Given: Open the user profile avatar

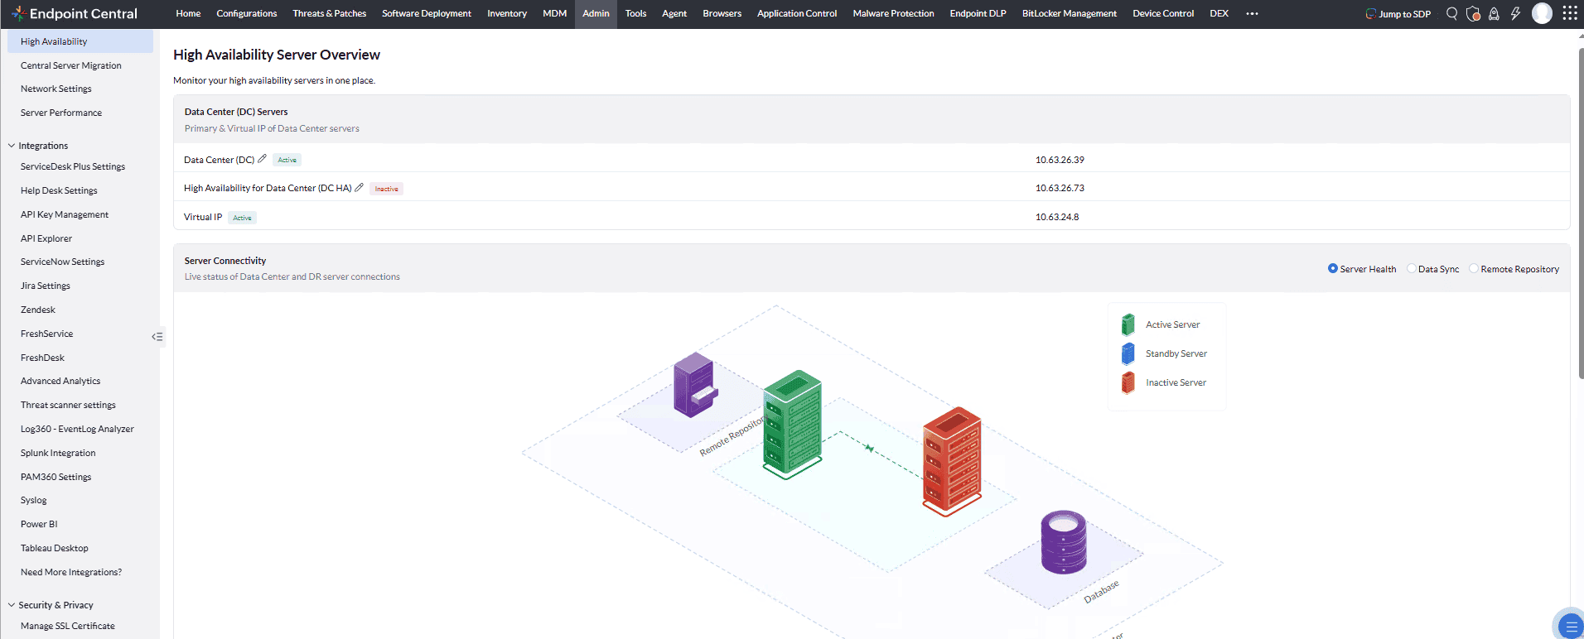Looking at the screenshot, I should [1542, 13].
